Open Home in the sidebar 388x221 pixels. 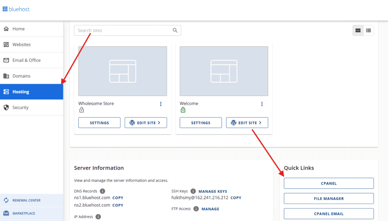pyautogui.click(x=31, y=29)
